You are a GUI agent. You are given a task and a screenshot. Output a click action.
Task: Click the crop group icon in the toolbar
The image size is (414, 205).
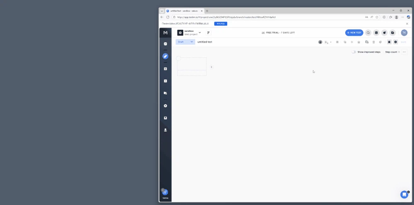point(367,42)
